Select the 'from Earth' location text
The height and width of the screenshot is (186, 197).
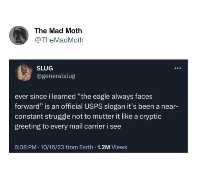pos(79,147)
